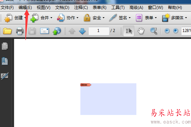This screenshot has width=191, height=127.
Task: Click the 多媒体 film icon
Action: click(x=166, y=18)
